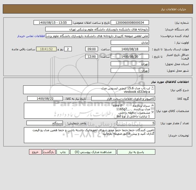Click the deadline date field 1400/08/18

pyautogui.click(x=130, y=49)
